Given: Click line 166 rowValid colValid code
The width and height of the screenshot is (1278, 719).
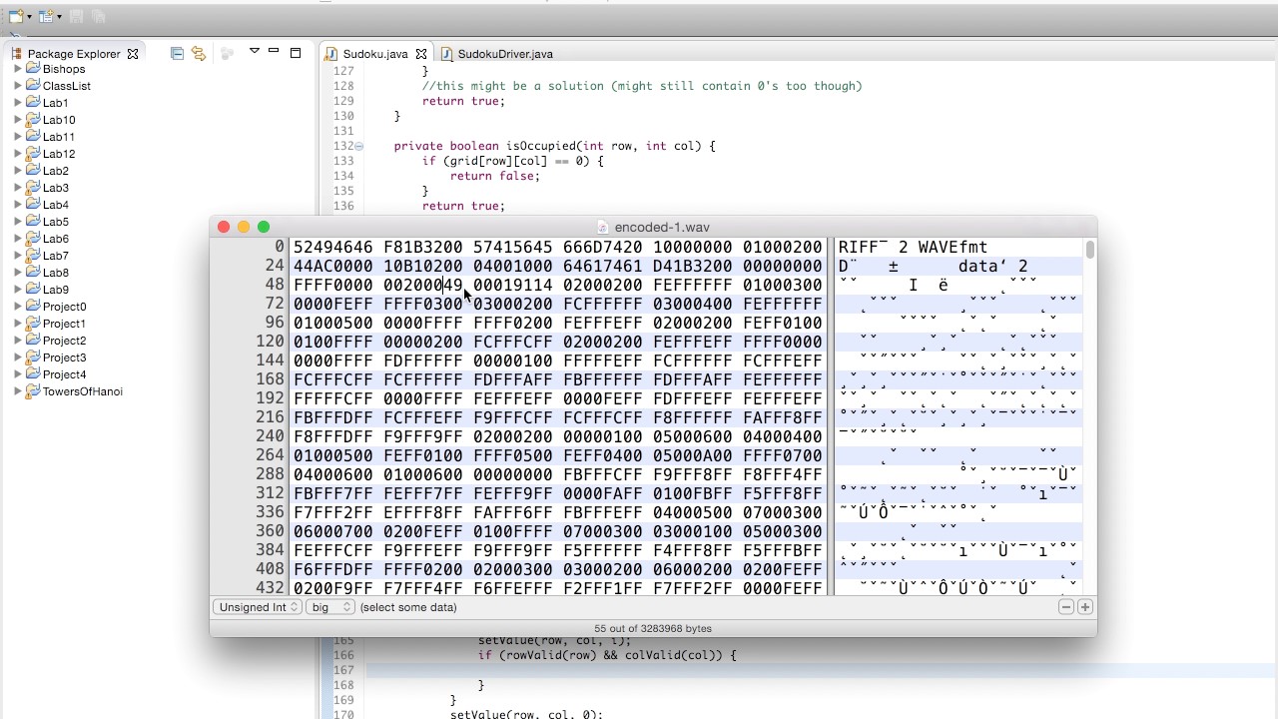Looking at the screenshot, I should point(607,655).
